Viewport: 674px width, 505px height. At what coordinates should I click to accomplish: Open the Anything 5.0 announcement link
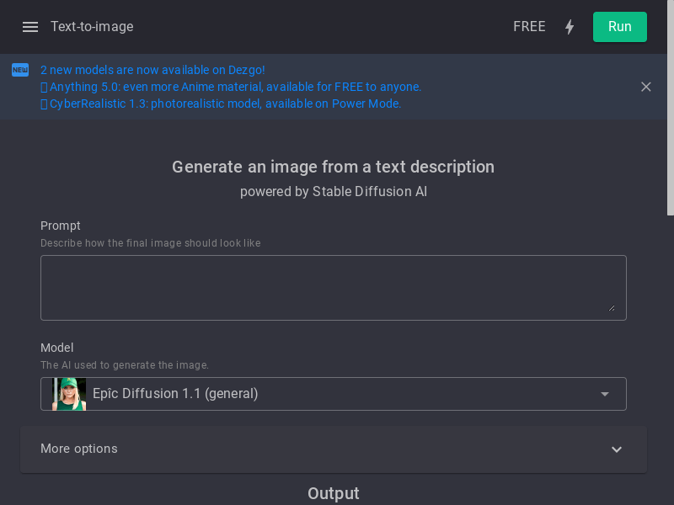pyautogui.click(x=231, y=87)
